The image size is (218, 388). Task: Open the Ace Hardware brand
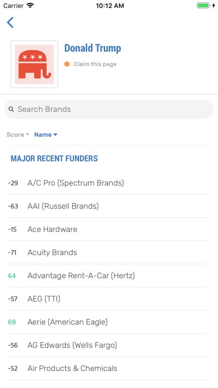(107, 229)
